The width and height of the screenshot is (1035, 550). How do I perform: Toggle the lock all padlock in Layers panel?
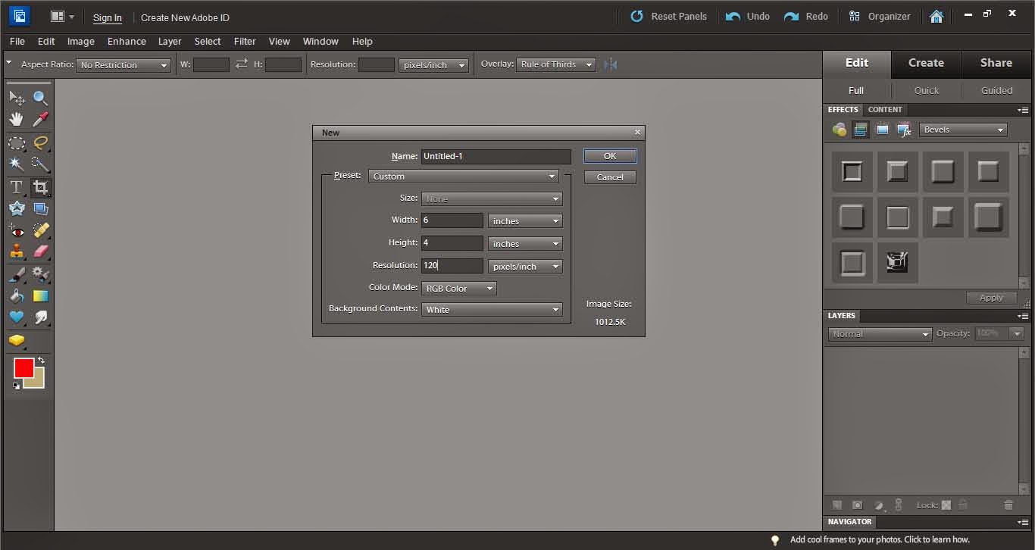coord(962,505)
